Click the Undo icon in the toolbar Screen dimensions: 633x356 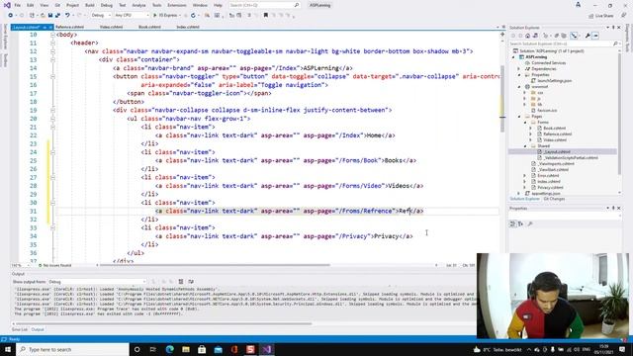(x=68, y=16)
